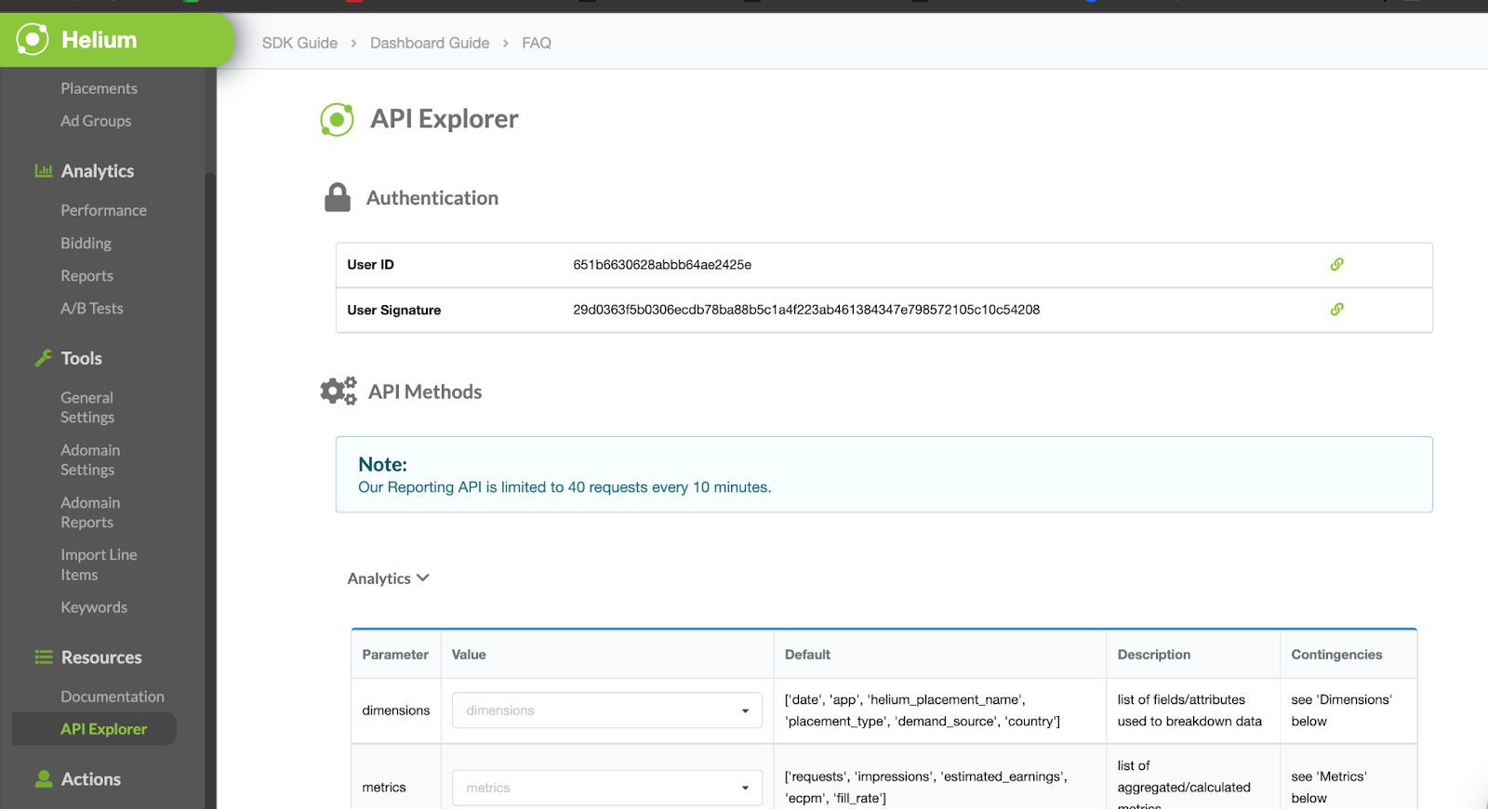
Task: Click the Resources list icon
Action: click(x=44, y=657)
